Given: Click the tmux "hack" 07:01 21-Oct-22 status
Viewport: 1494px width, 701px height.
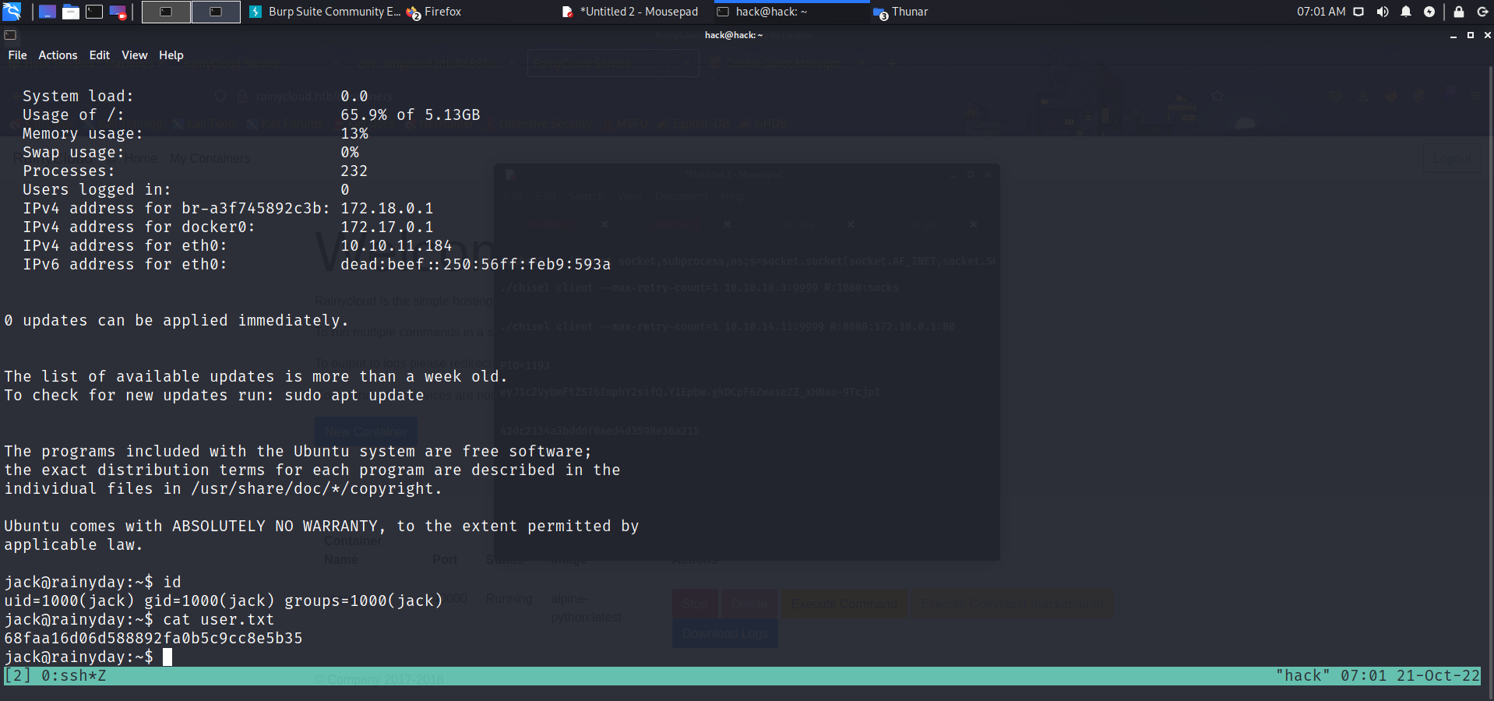Looking at the screenshot, I should (1377, 676).
